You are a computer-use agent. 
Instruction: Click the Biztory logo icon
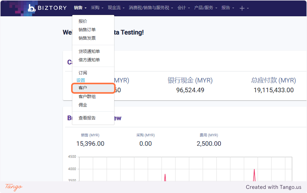[x=32, y=8]
